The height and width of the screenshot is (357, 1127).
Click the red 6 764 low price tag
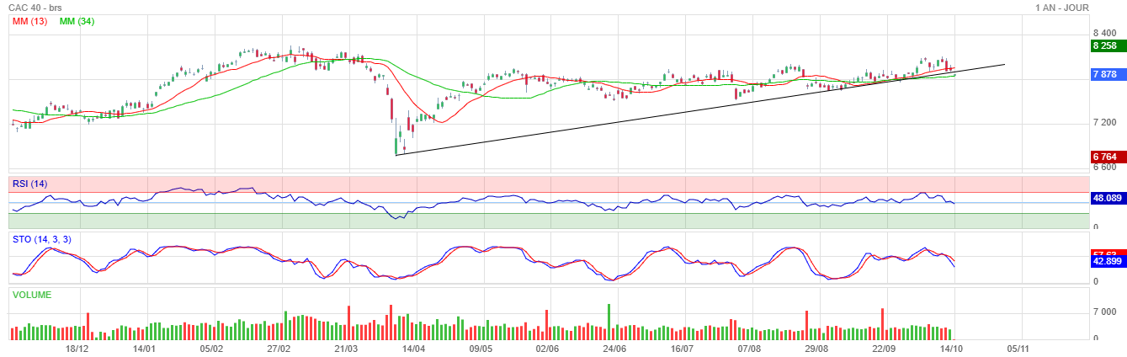click(x=1103, y=157)
